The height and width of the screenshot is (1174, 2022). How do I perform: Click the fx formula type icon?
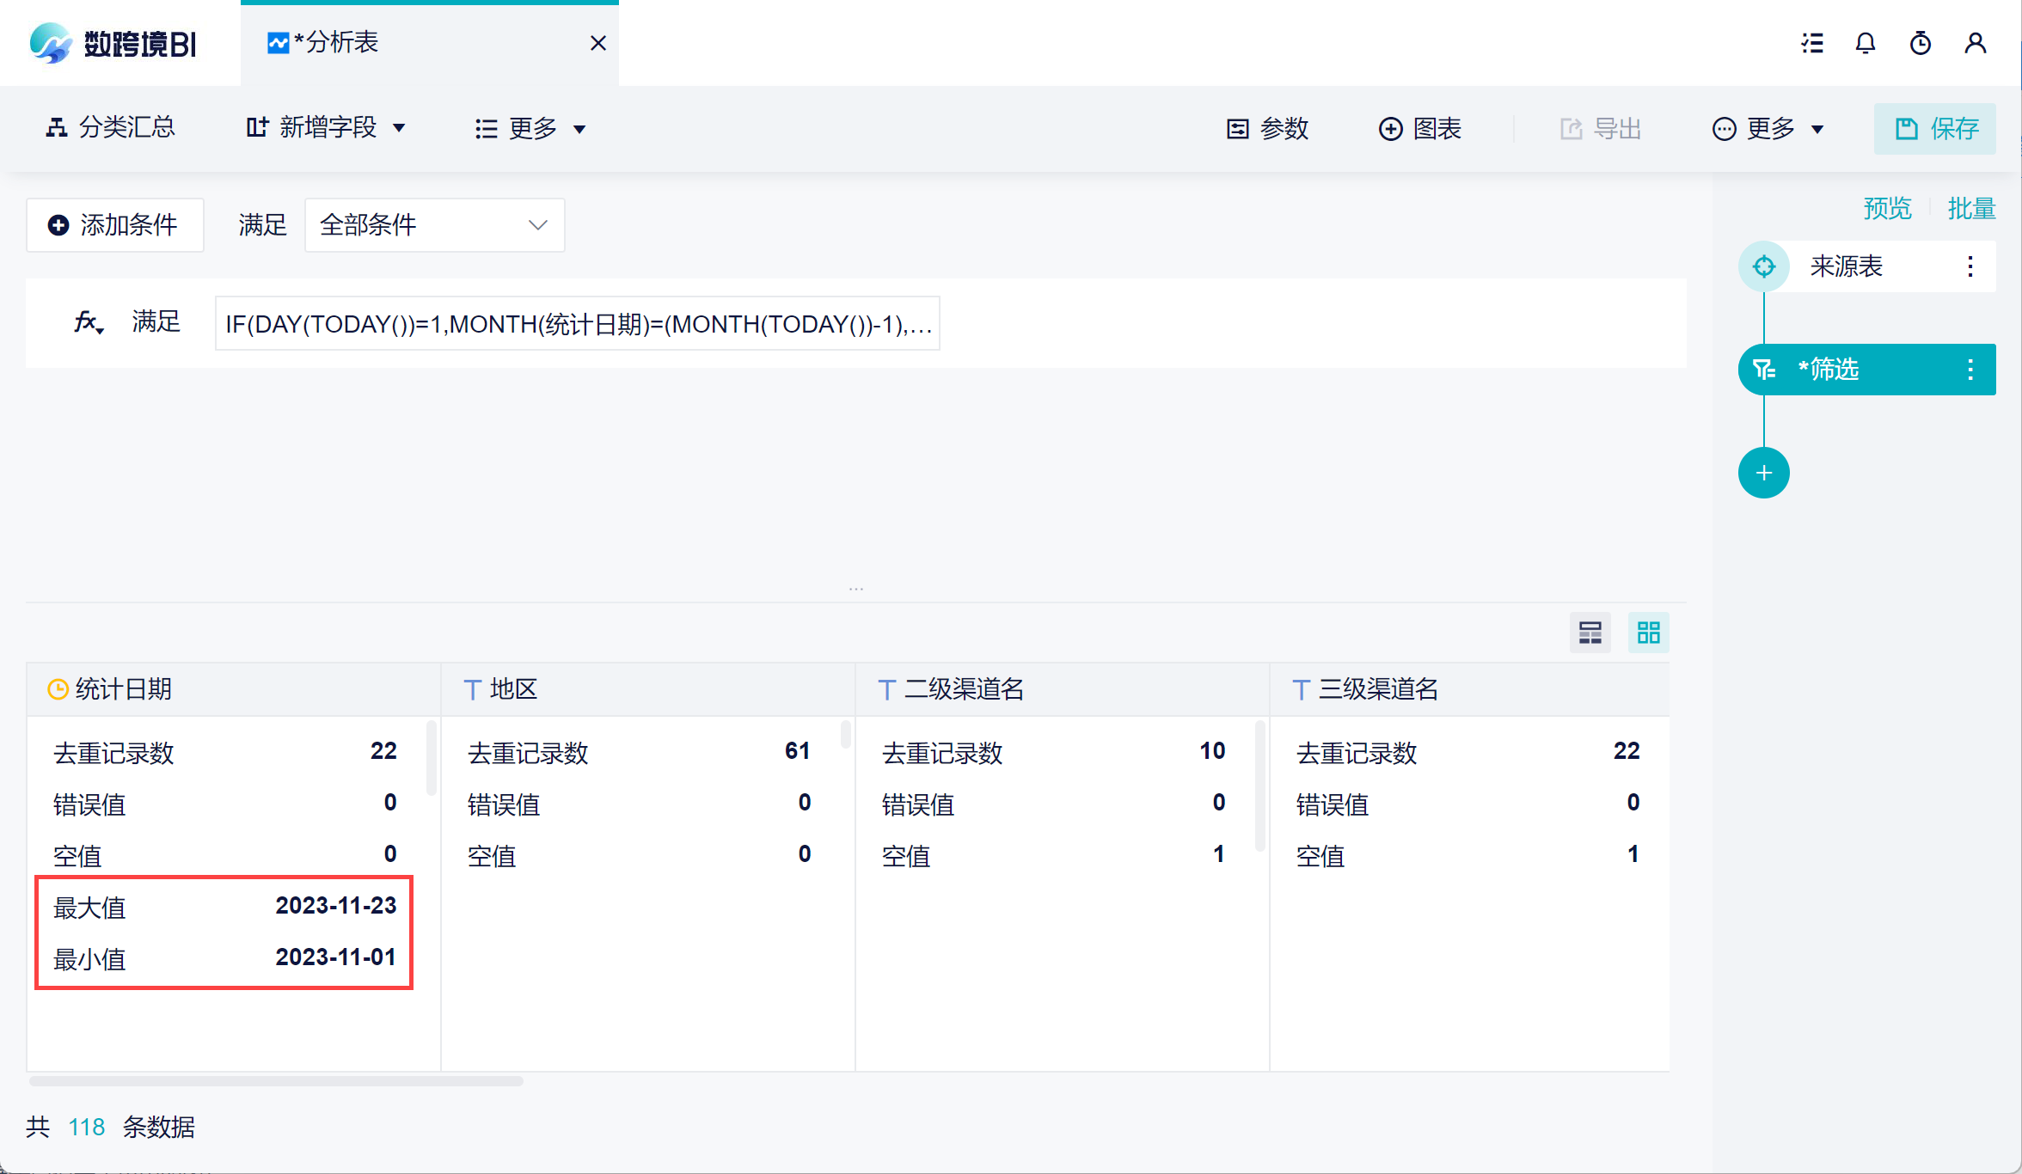point(88,323)
